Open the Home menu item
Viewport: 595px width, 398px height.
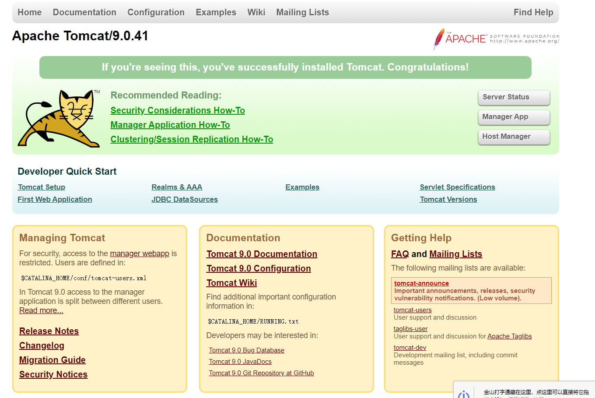(30, 12)
